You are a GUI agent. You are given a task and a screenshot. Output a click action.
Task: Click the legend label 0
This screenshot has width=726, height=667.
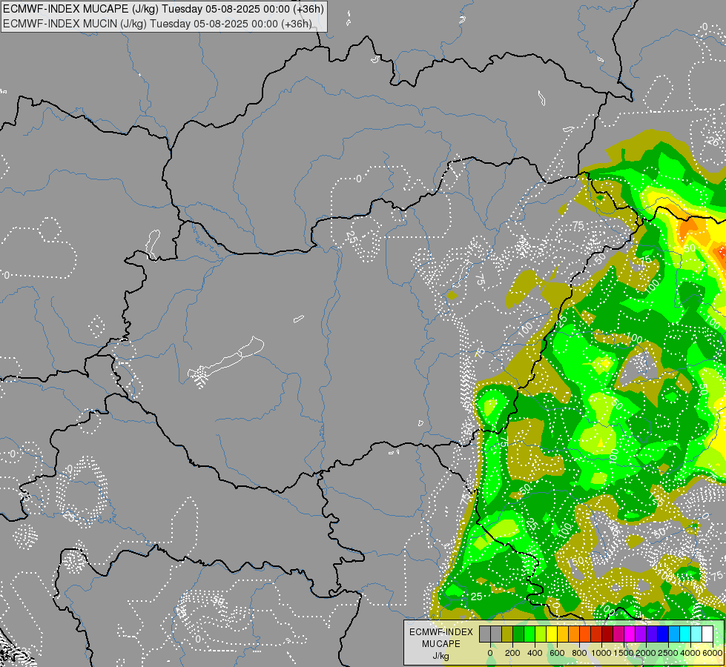coord(490,653)
